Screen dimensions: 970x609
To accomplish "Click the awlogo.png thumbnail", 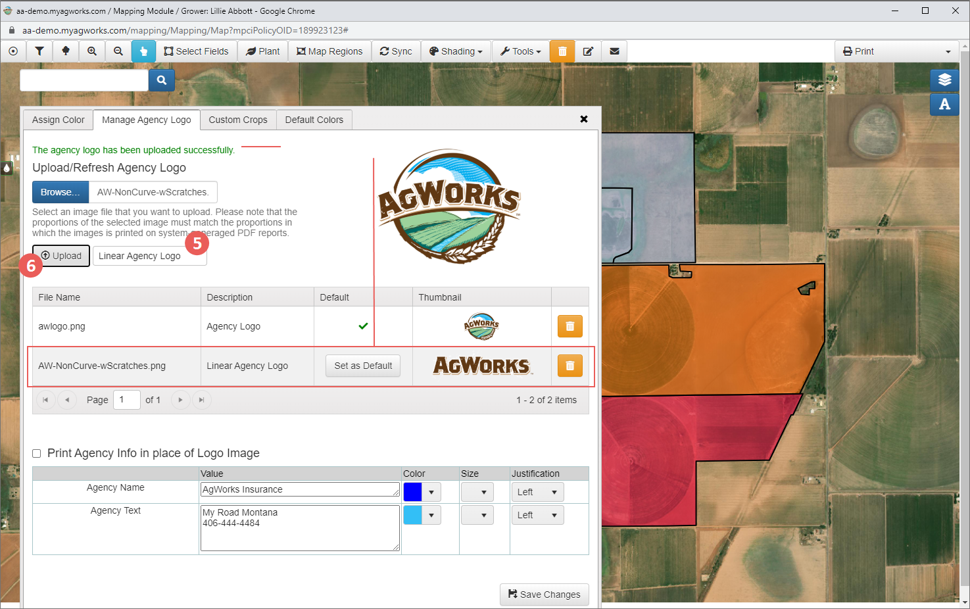I will (x=481, y=326).
